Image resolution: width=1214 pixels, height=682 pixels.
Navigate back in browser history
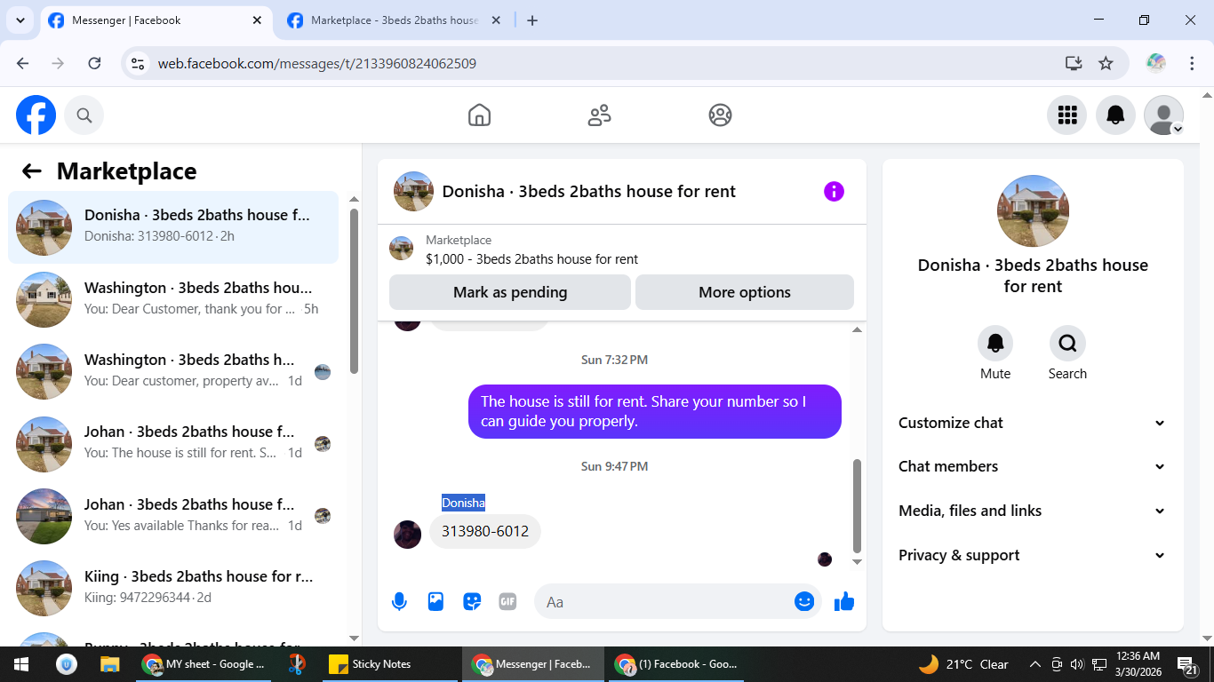[23, 63]
